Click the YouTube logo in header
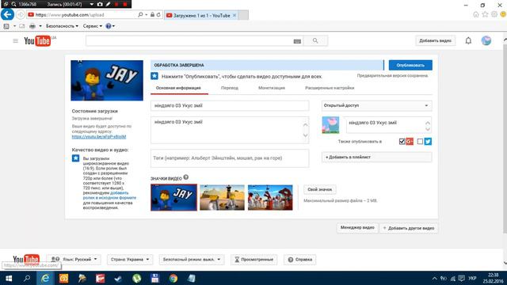The image size is (507, 285). click(37, 40)
